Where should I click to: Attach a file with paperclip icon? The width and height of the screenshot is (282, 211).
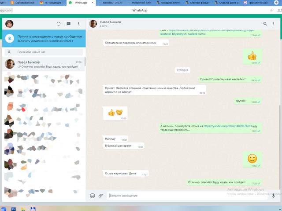tap(101, 196)
